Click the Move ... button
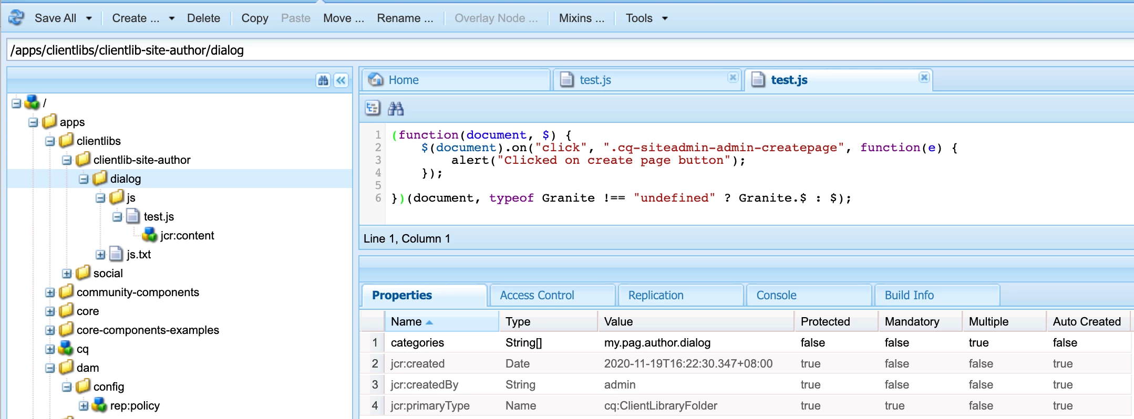 coord(344,18)
